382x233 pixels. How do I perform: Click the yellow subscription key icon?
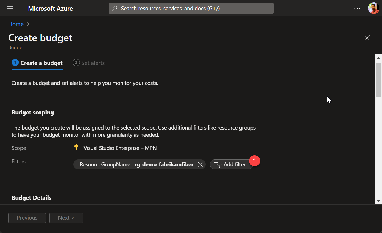77,148
